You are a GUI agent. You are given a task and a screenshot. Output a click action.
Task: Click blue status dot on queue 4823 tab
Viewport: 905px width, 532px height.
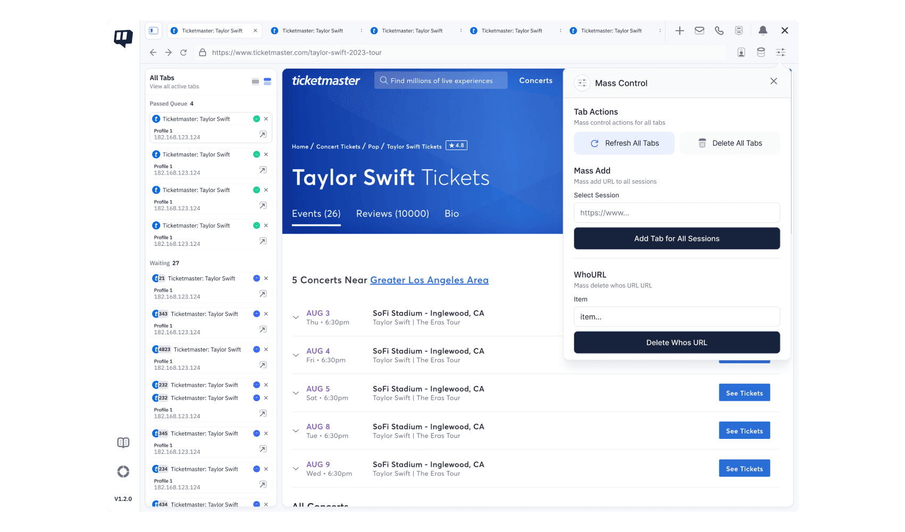pos(257,350)
